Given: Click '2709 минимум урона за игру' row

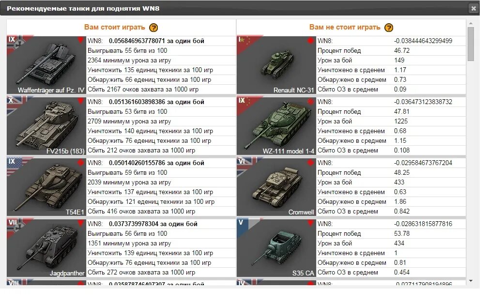Looking at the screenshot, I should point(161,122).
